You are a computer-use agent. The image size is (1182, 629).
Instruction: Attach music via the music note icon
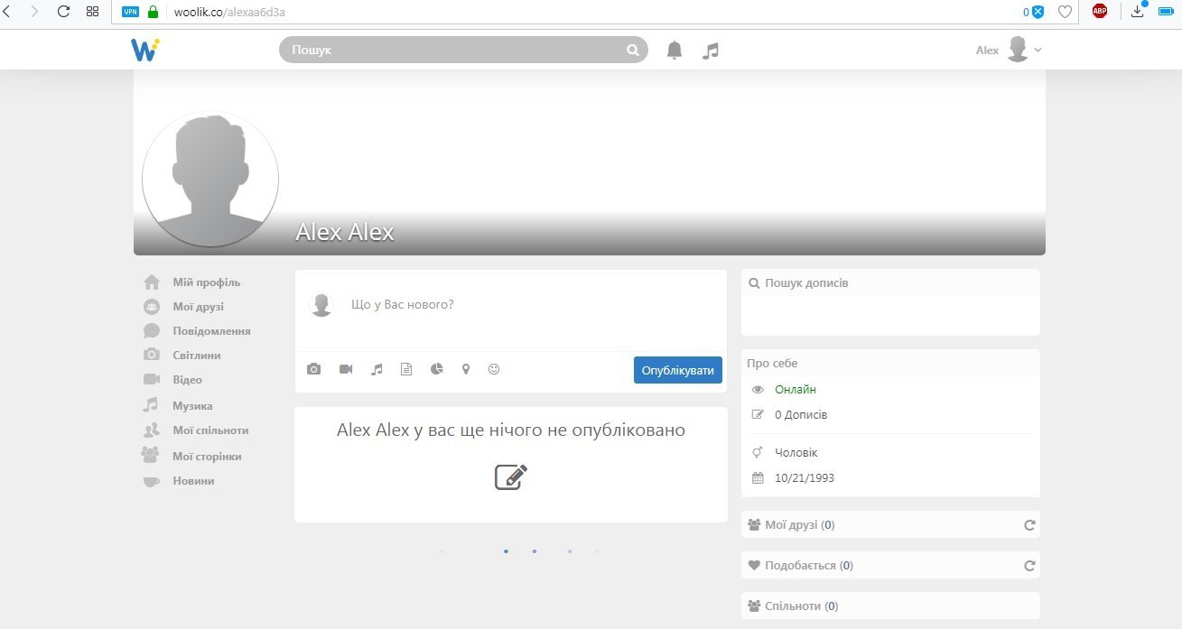376,369
